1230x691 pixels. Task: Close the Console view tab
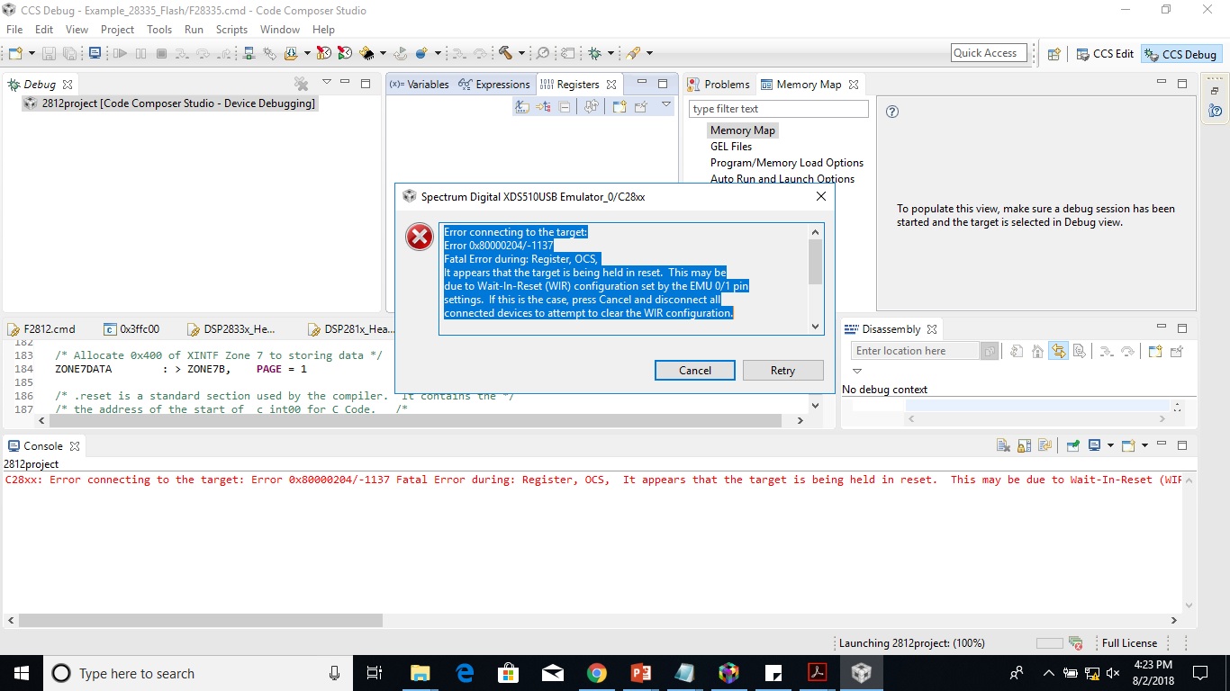coord(75,446)
